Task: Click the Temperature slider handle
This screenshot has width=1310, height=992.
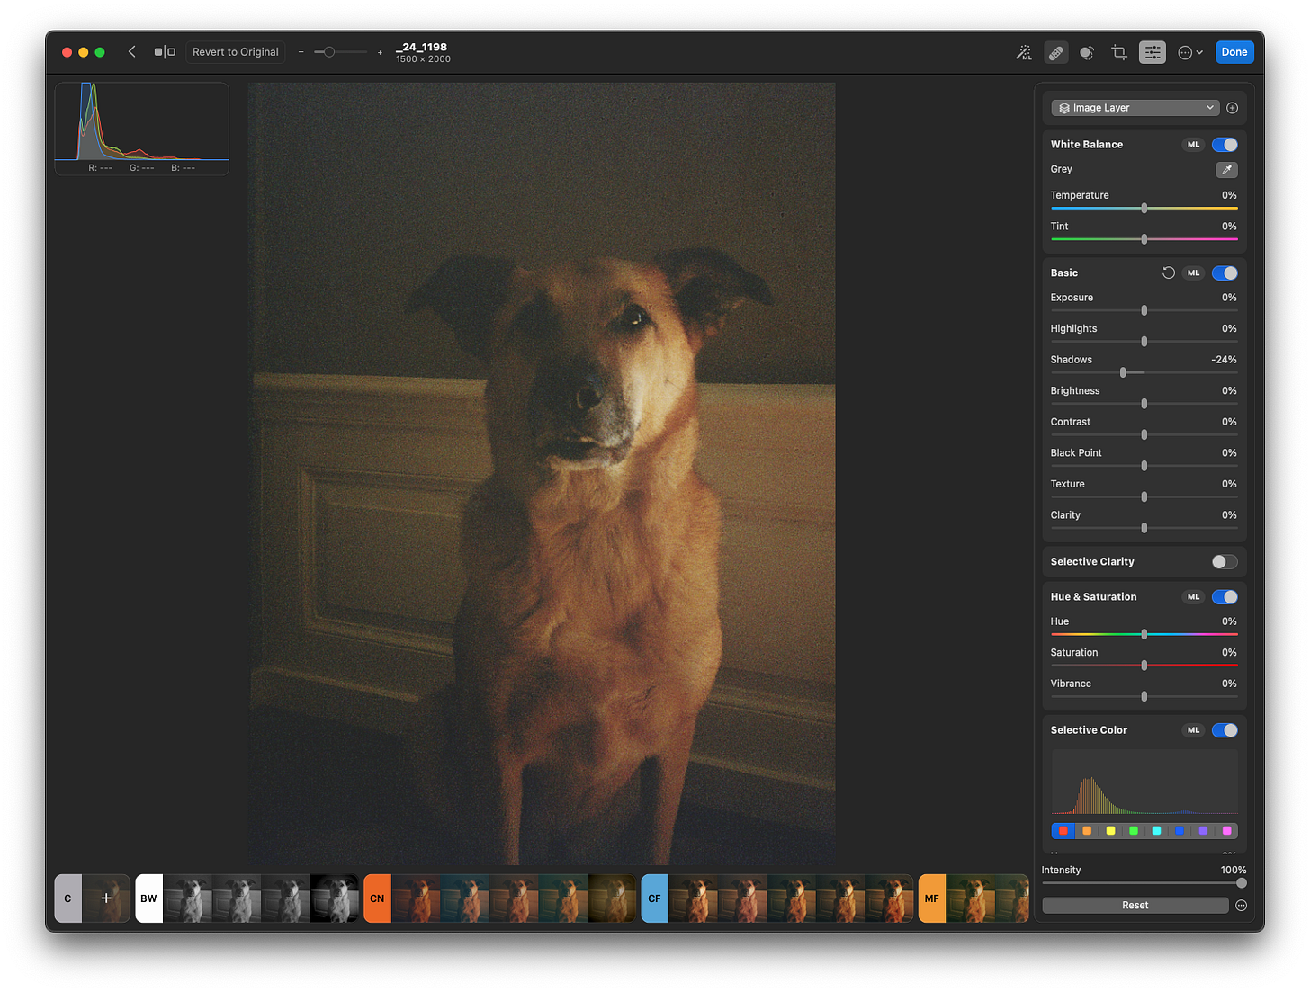Action: (x=1144, y=209)
